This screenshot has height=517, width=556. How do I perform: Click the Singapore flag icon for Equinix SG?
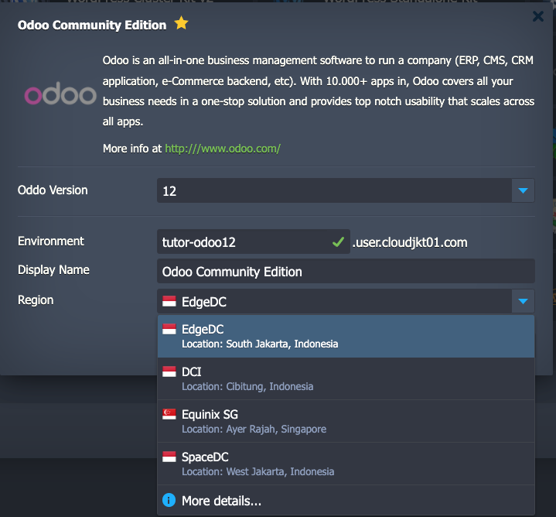[x=169, y=414]
